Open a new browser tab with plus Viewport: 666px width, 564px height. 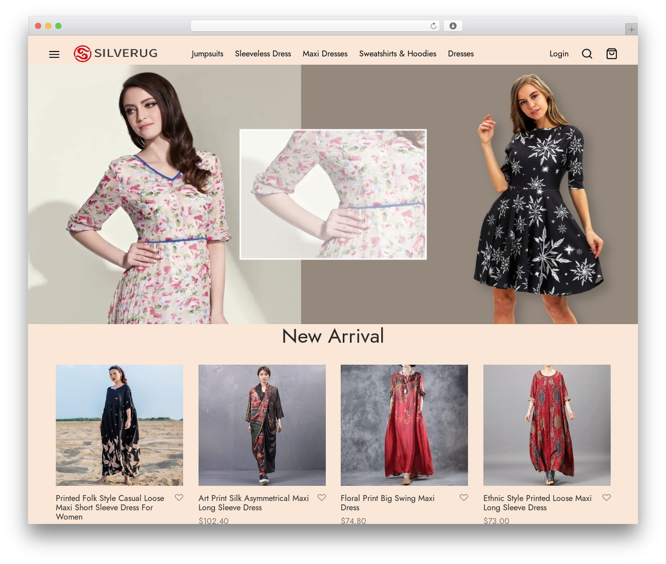(x=631, y=30)
